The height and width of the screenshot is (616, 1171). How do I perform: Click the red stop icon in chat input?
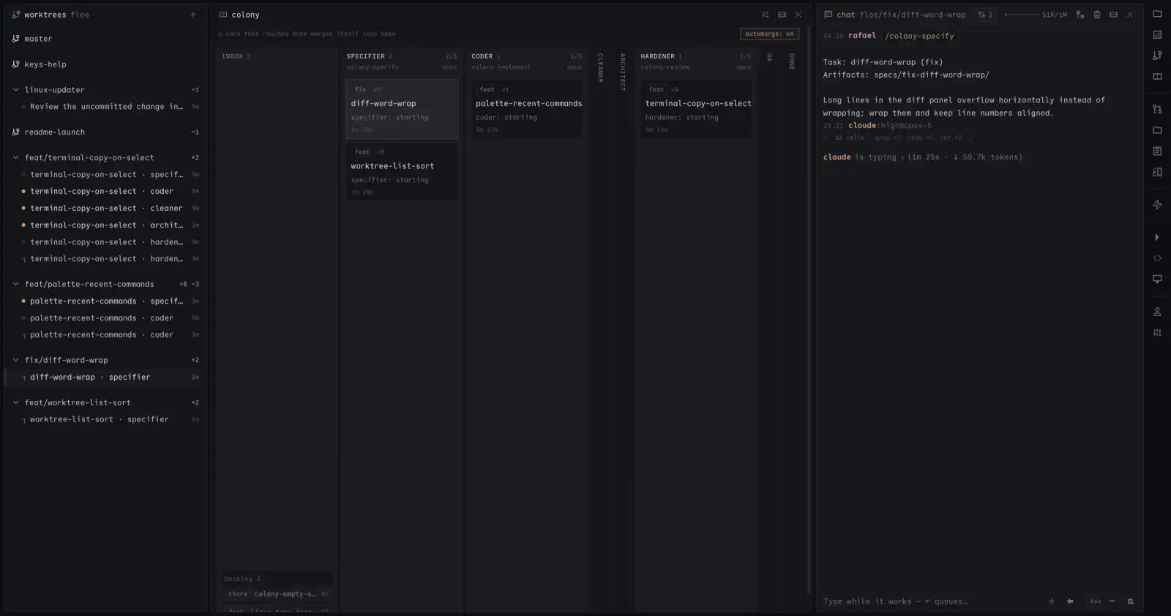point(1131,601)
